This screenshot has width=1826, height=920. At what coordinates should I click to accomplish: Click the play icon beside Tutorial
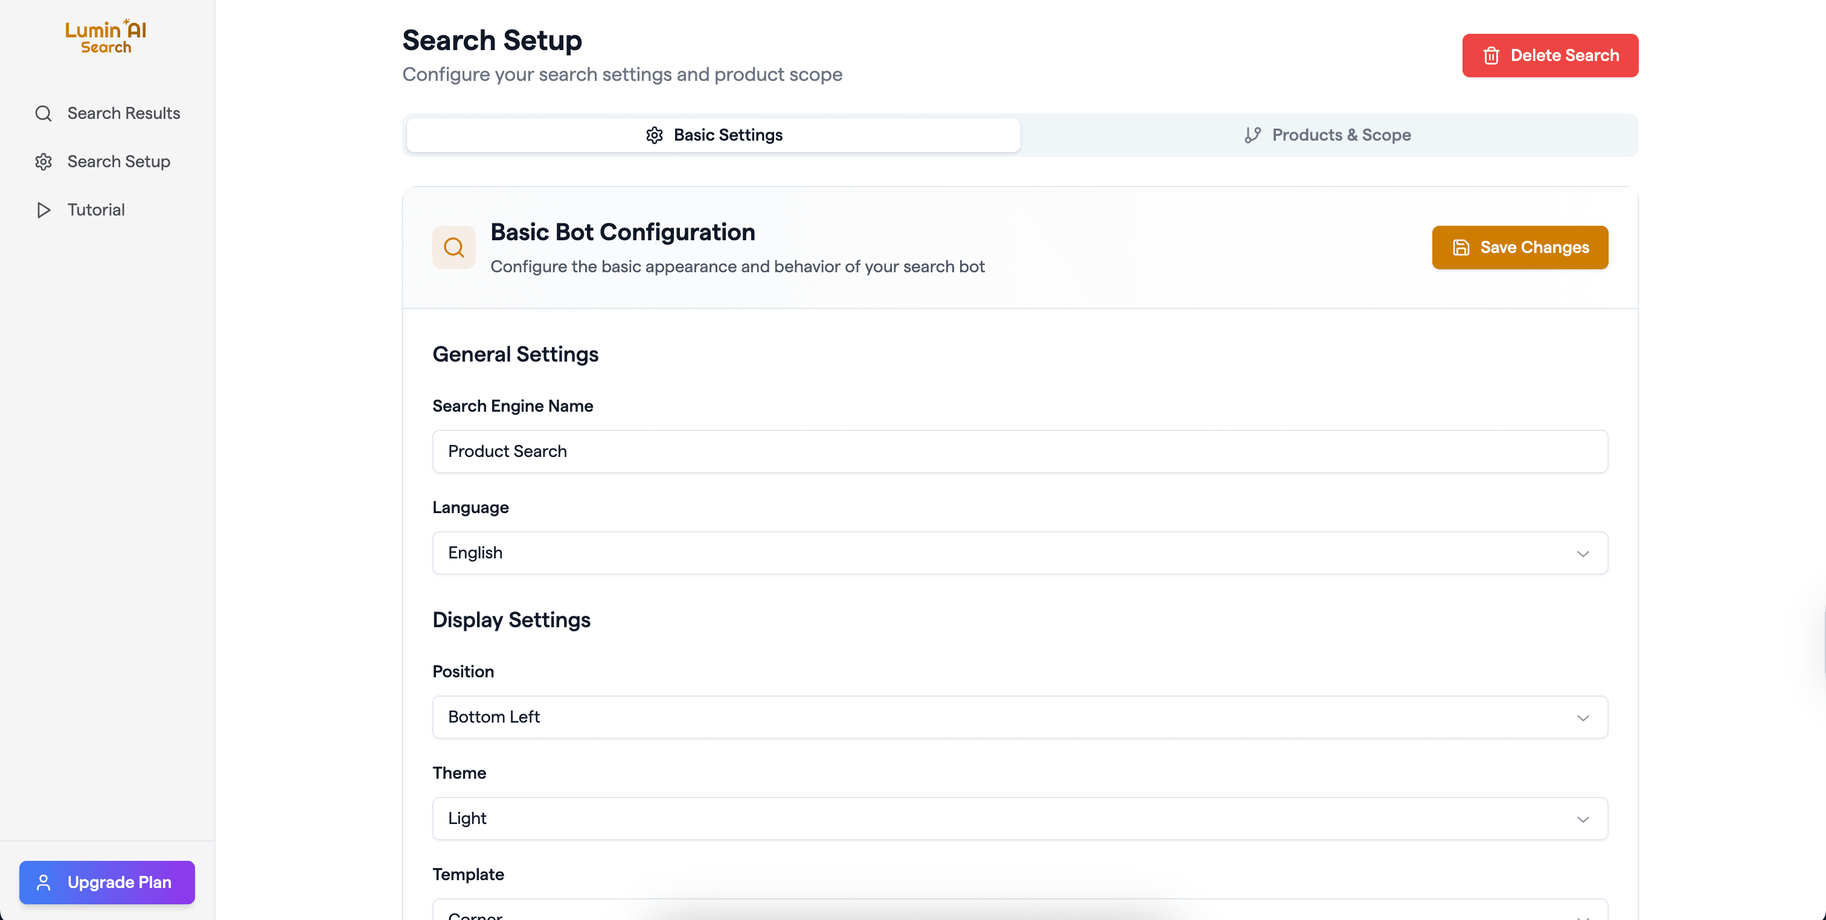pyautogui.click(x=43, y=210)
